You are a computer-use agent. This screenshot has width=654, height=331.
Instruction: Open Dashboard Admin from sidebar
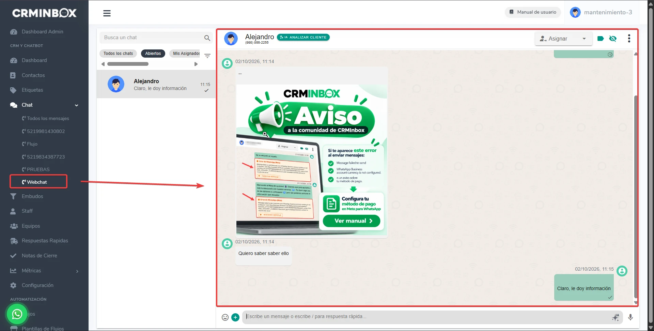[37, 32]
